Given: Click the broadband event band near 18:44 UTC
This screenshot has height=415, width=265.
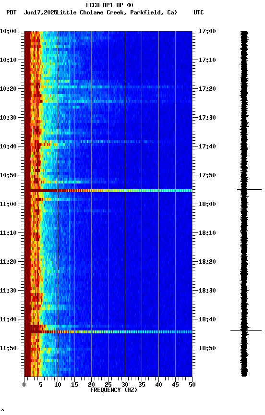Looking at the screenshot, I should [108, 332].
